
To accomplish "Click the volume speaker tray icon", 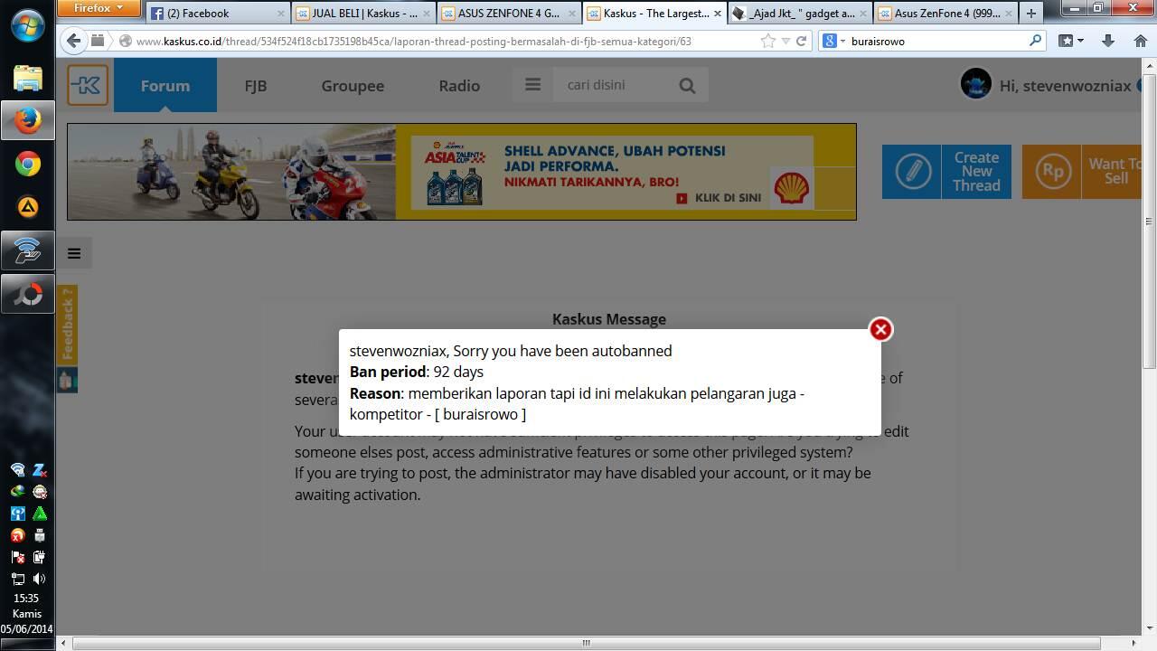I will tap(39, 579).
